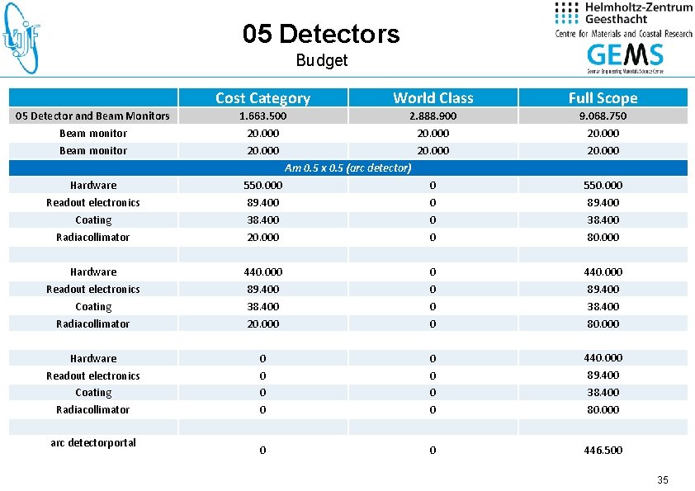The image size is (695, 491).
Task: Select the value 446.500
Action: point(603,451)
